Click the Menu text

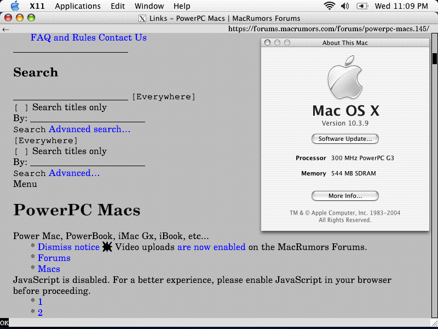click(25, 184)
